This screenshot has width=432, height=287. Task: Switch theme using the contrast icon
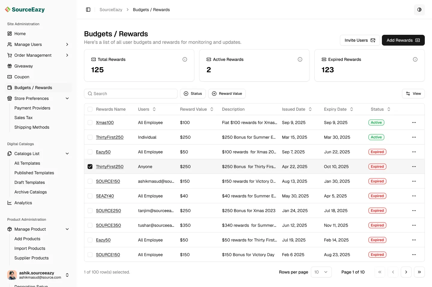click(x=419, y=10)
